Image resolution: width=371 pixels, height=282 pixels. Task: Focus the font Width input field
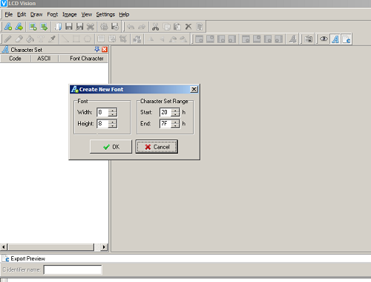coord(103,112)
